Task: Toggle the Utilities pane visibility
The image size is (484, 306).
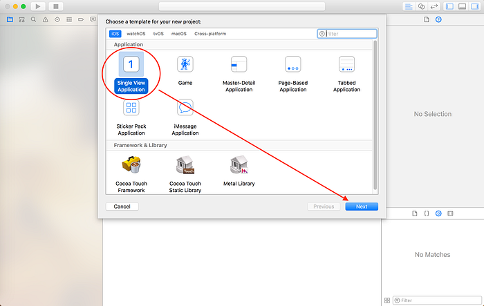Action: point(474,6)
